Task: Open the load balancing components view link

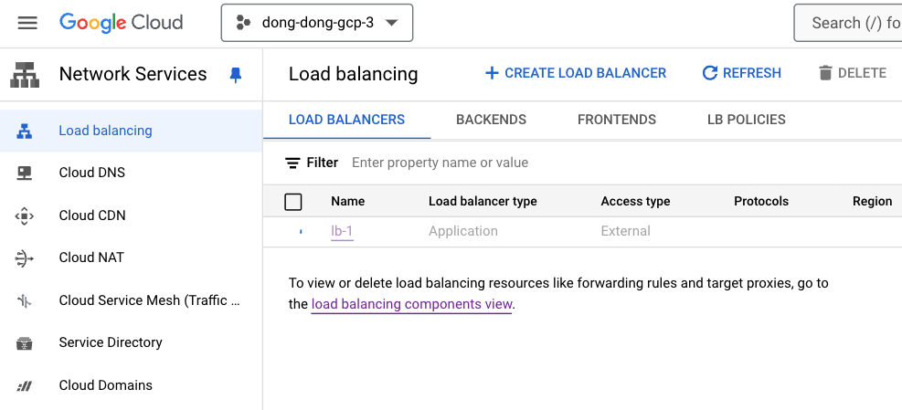Action: coord(411,304)
